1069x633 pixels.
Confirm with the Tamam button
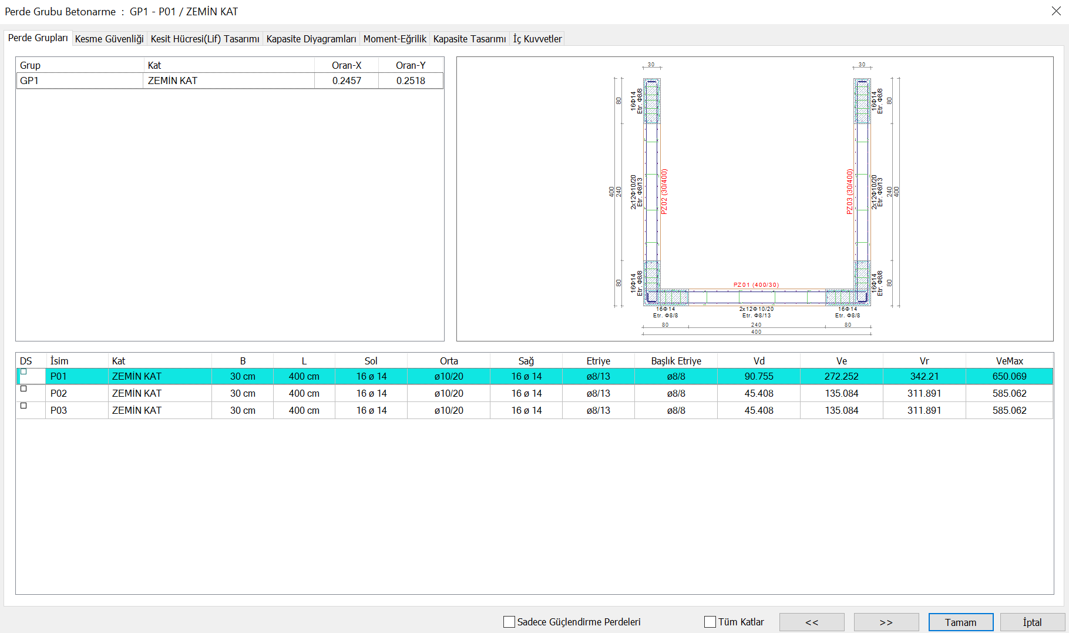point(960,622)
